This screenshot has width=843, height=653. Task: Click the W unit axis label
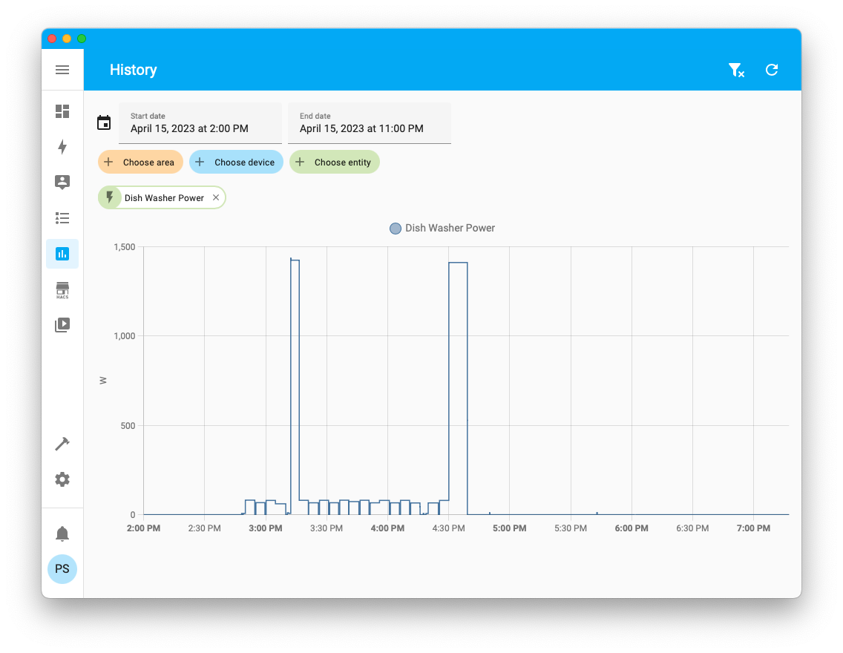(x=103, y=381)
